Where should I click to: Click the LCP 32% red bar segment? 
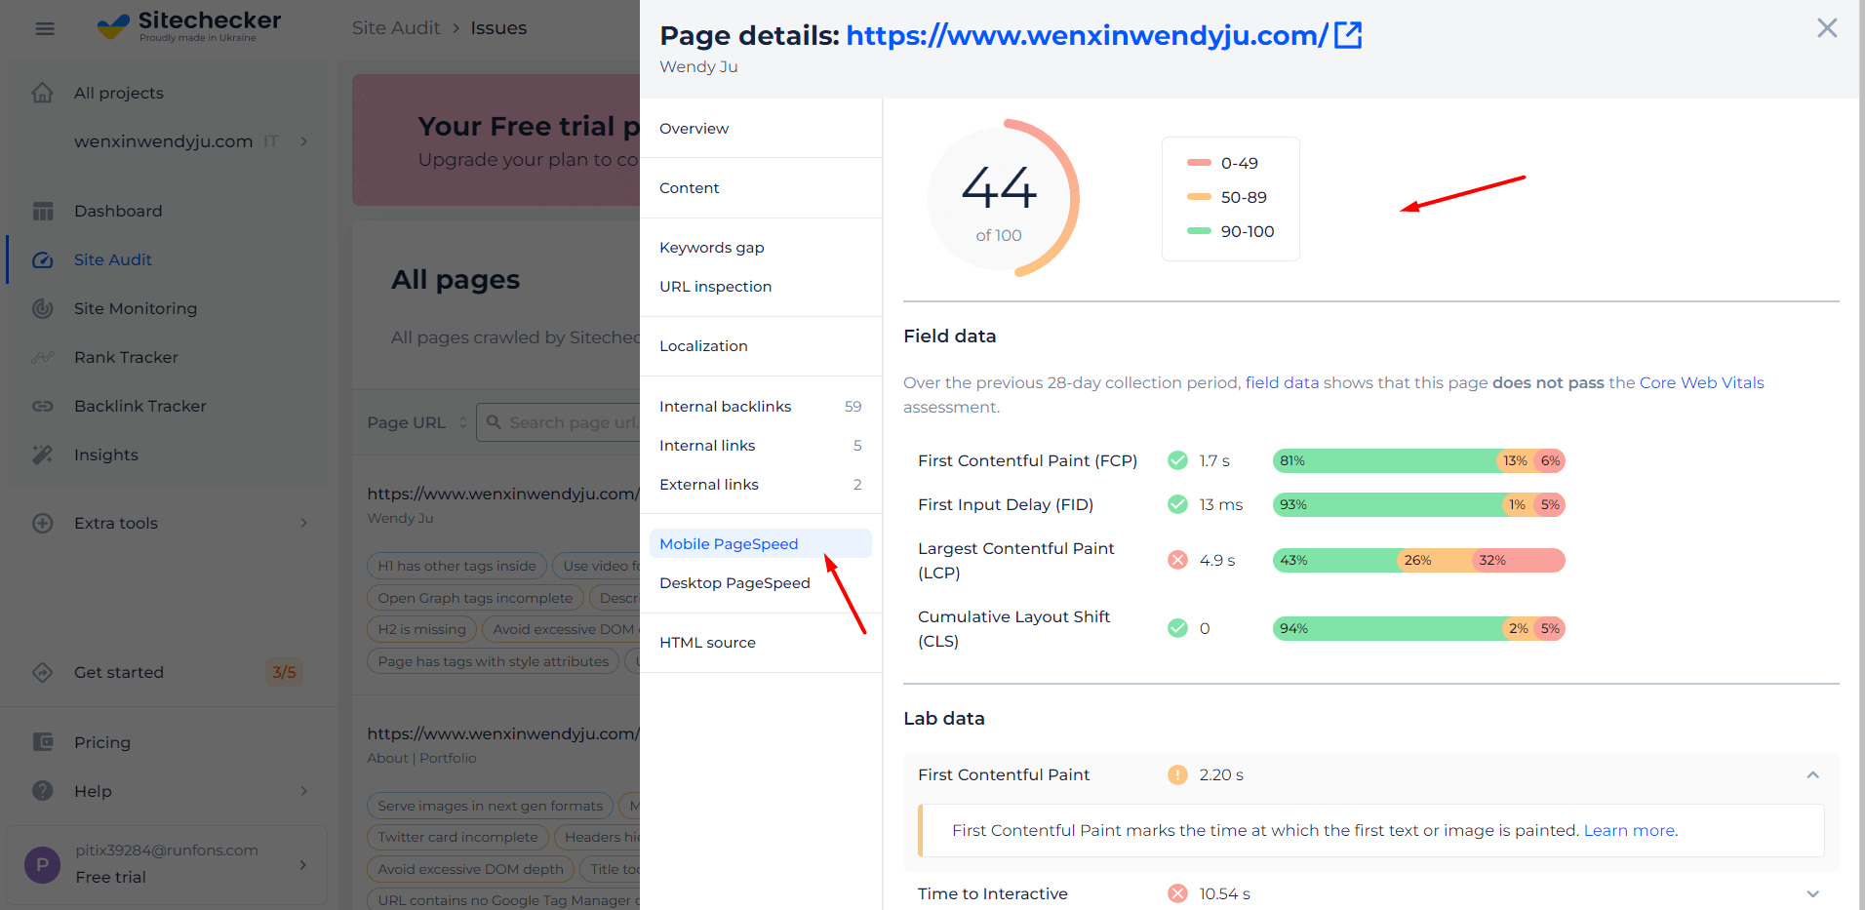click(x=1518, y=560)
